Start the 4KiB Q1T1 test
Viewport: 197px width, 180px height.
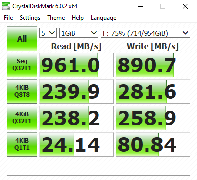pos(22,145)
